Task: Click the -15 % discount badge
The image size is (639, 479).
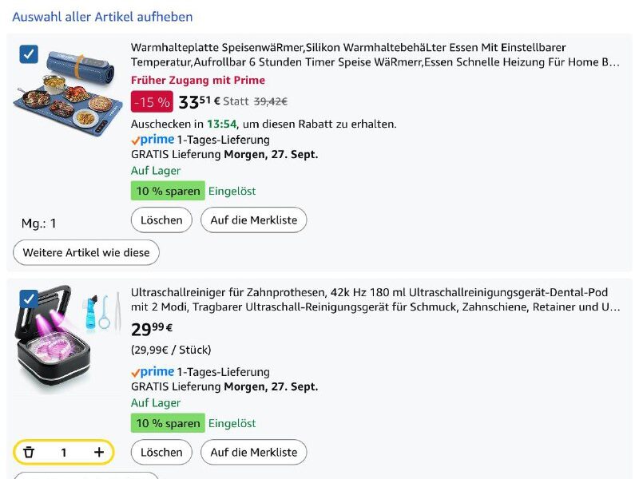Action: click(x=152, y=101)
